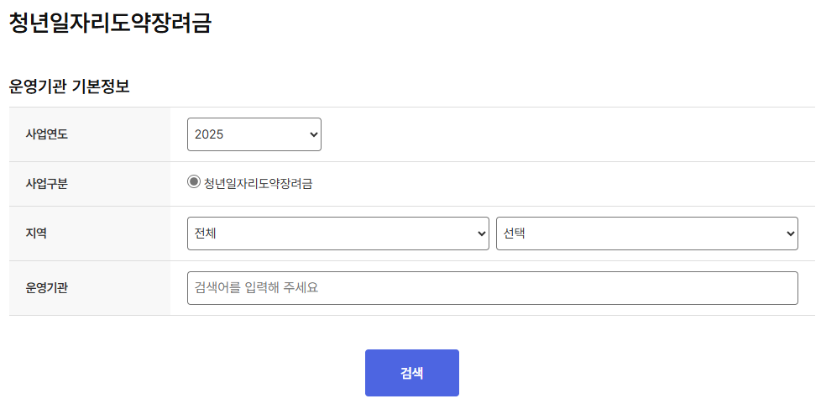Viewport: 821px width, 404px height.
Task: Expand the 선택 district dropdown
Action: 646,233
